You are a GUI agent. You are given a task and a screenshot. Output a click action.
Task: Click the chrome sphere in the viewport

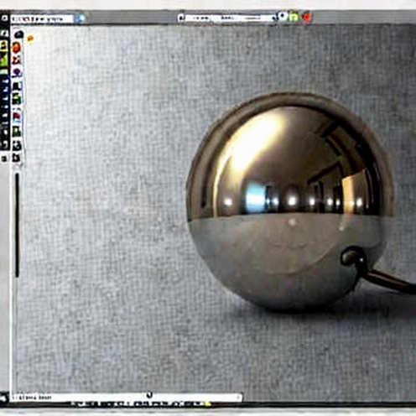(x=291, y=202)
